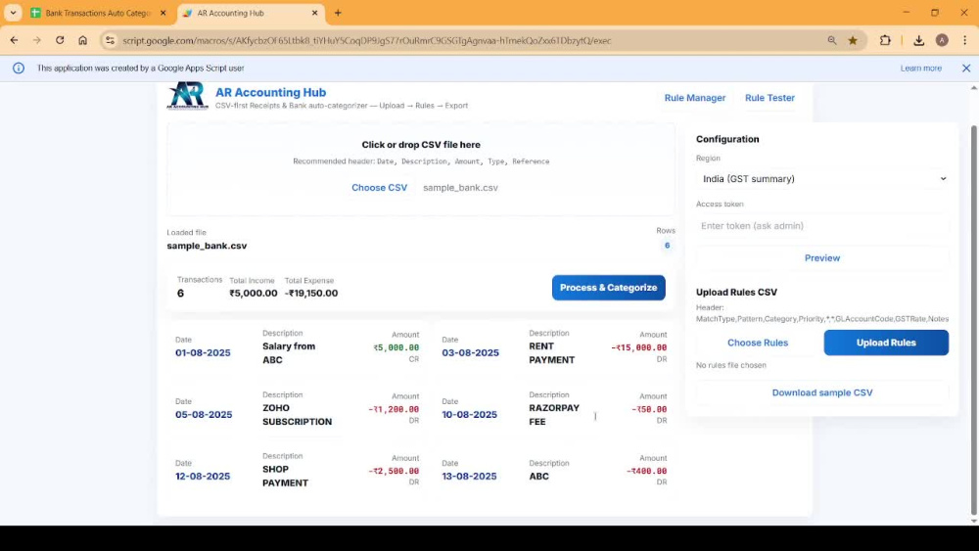This screenshot has width=979, height=551.
Task: Reload the page with refresh icon
Action: [60, 40]
